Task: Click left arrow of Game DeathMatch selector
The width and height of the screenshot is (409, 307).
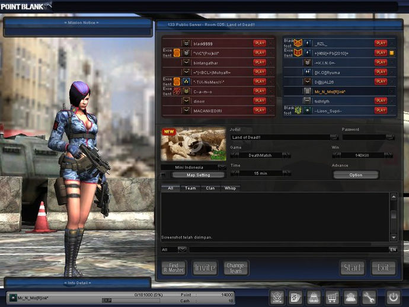Action: [x=235, y=155]
